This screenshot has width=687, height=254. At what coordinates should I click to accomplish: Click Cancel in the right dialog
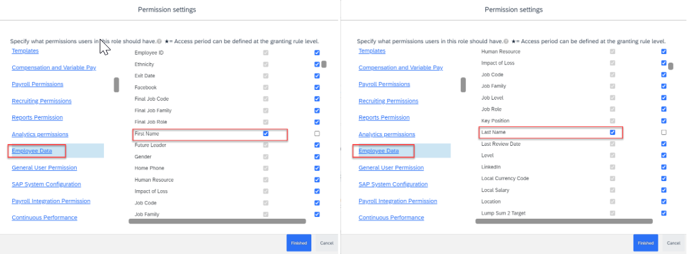click(x=674, y=243)
